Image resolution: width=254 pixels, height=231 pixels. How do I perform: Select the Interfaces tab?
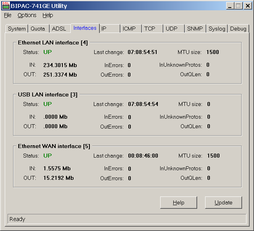point(85,28)
